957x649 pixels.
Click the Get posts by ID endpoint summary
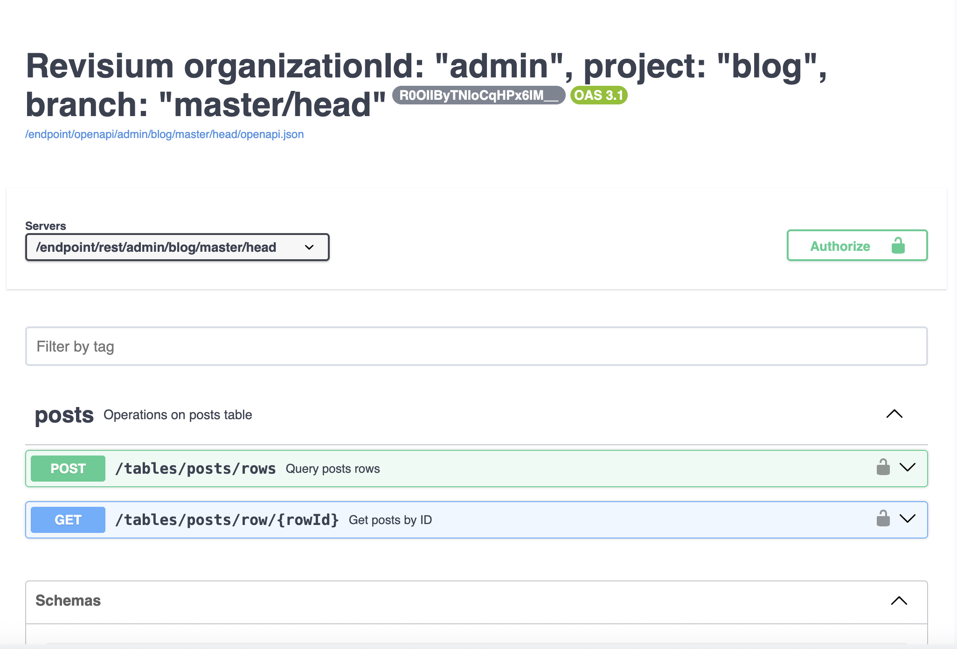[x=391, y=519]
